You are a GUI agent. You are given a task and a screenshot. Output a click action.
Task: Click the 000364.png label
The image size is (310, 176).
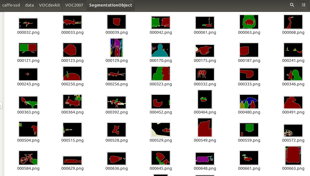[72, 112]
